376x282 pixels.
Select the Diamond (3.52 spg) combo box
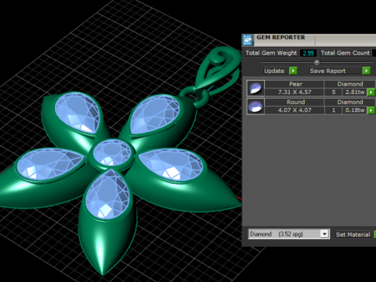(x=288, y=234)
